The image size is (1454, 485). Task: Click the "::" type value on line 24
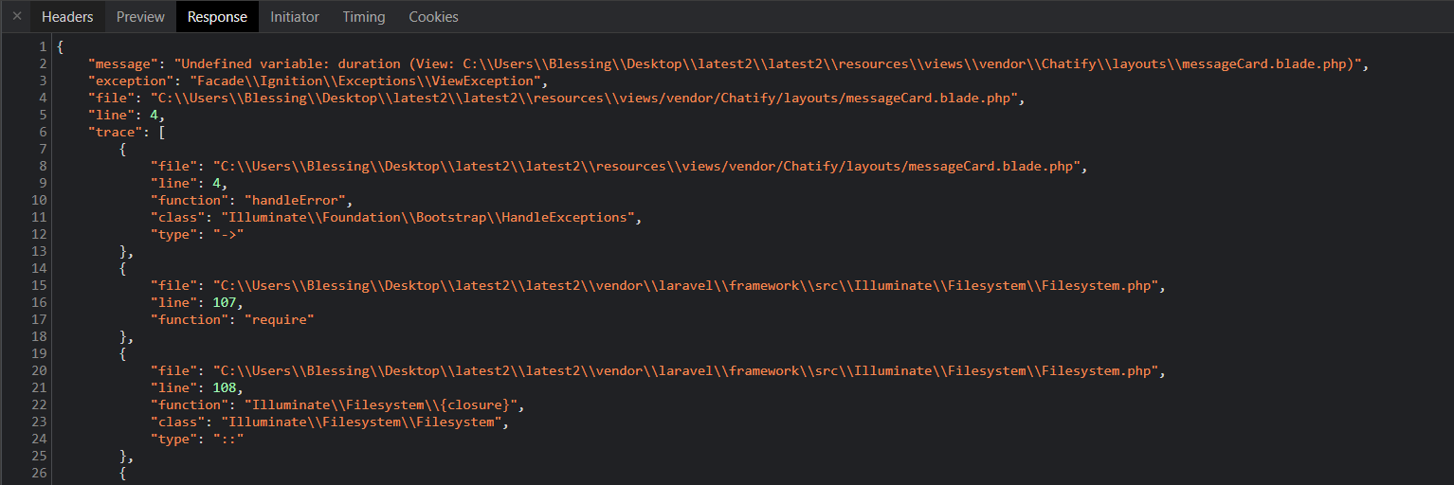click(x=228, y=440)
